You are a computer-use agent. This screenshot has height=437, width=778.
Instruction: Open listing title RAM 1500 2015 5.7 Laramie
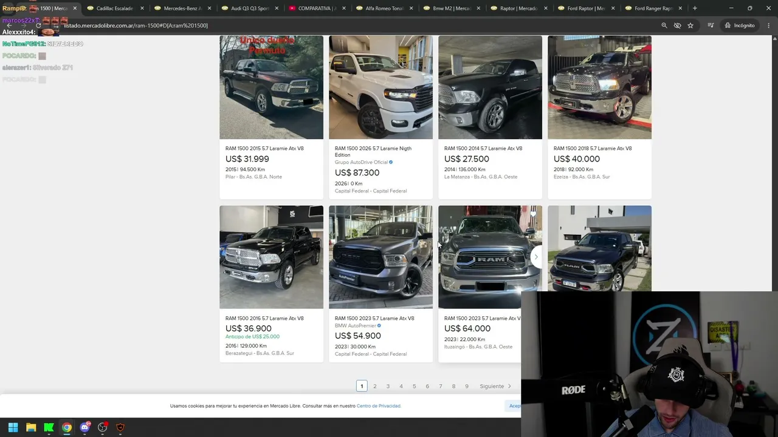(x=264, y=149)
